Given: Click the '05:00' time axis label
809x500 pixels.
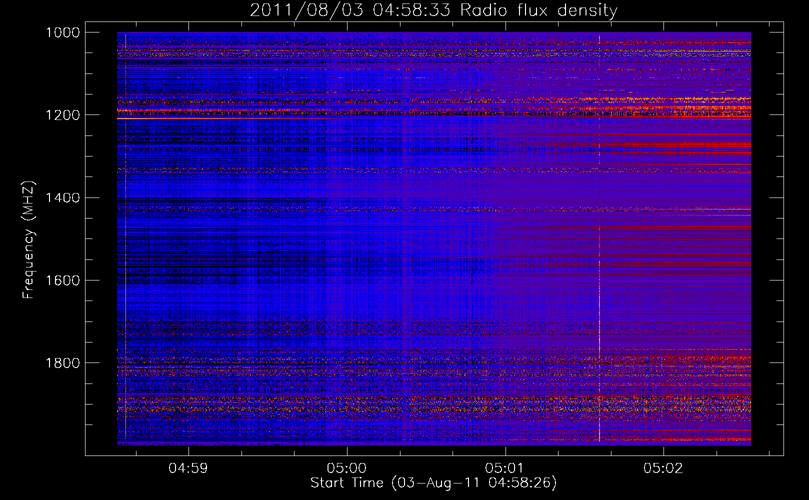Looking at the screenshot, I should click(346, 468).
